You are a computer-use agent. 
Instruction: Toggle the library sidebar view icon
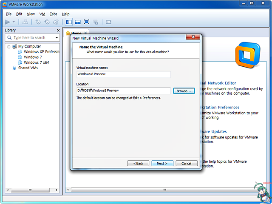click(69, 22)
